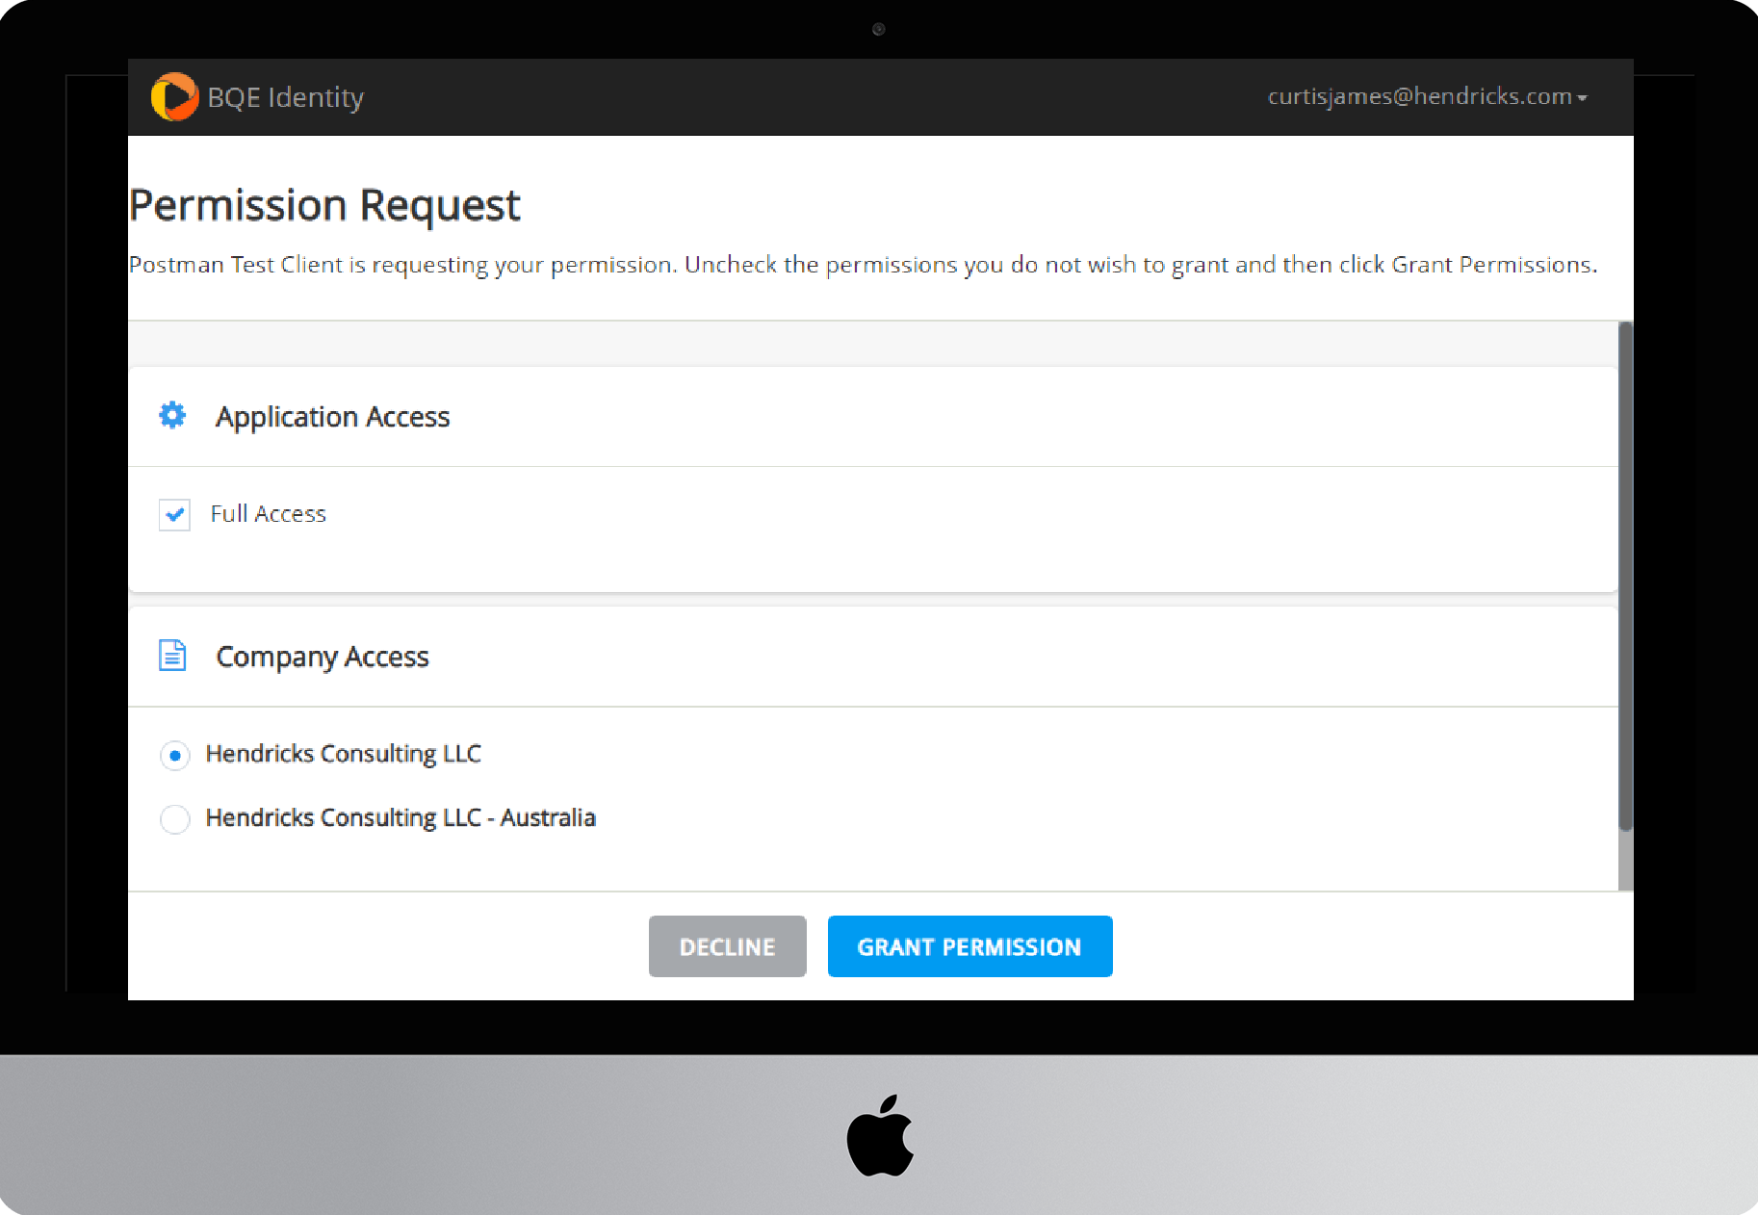
Task: Click the Hendricks Consulting LLC - Australia label
Action: point(401,818)
